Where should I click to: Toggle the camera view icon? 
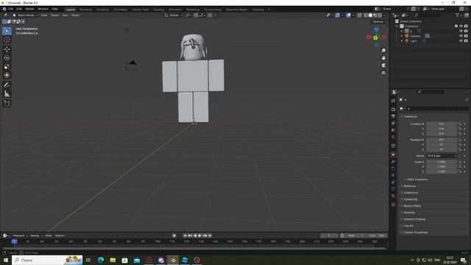tap(383, 66)
